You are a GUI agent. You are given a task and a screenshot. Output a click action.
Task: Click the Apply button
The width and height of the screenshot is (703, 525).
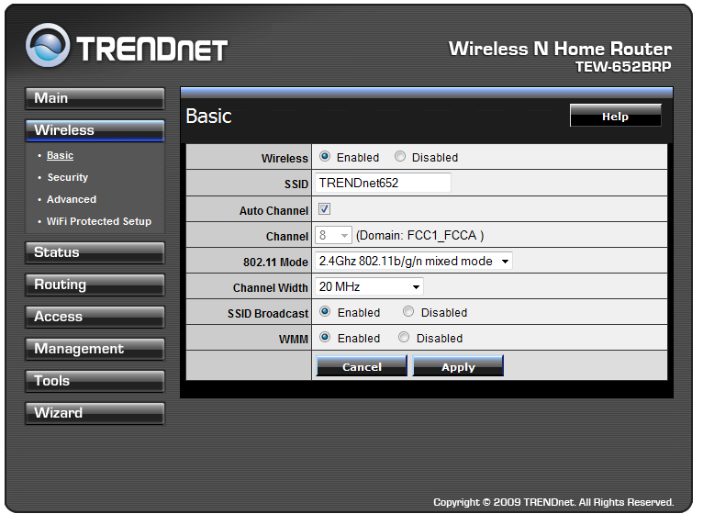pyautogui.click(x=458, y=366)
